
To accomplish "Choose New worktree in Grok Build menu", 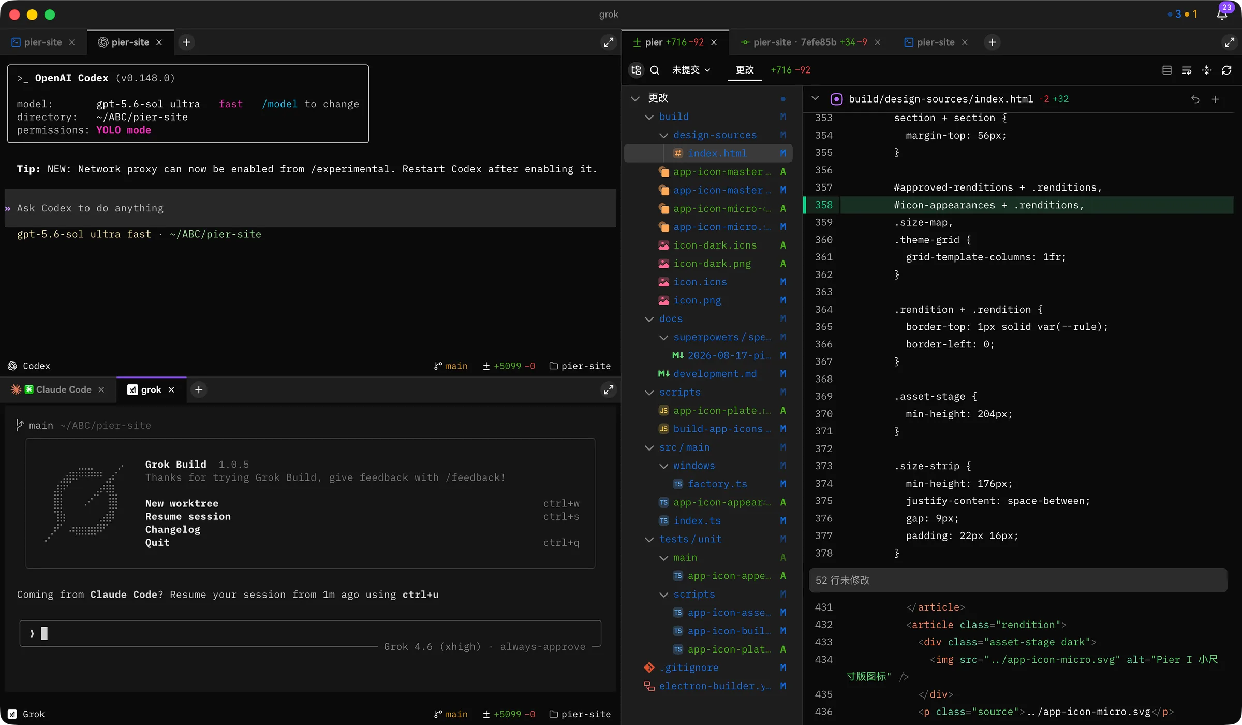I will click(182, 503).
